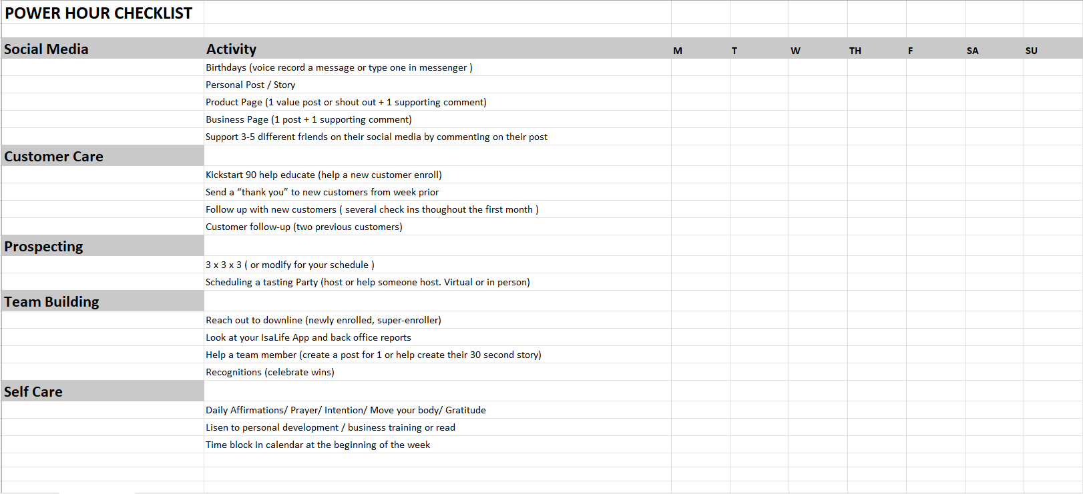The image size is (1083, 494).
Task: Select Kickstart 90 help educate cell
Action: tap(437, 175)
